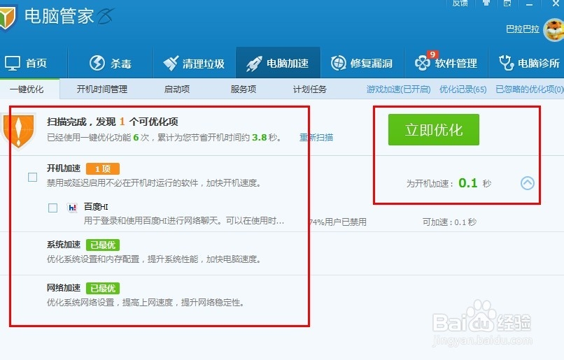Click the 74%用户已禁用 text
Viewport: 564px width, 360px height.
coord(338,222)
